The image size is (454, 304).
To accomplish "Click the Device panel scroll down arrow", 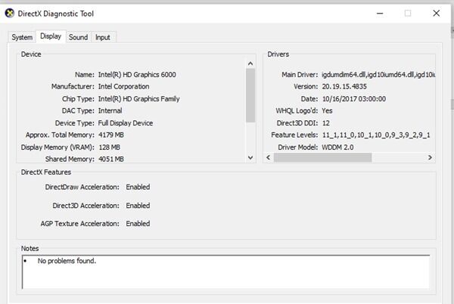I will (x=250, y=157).
